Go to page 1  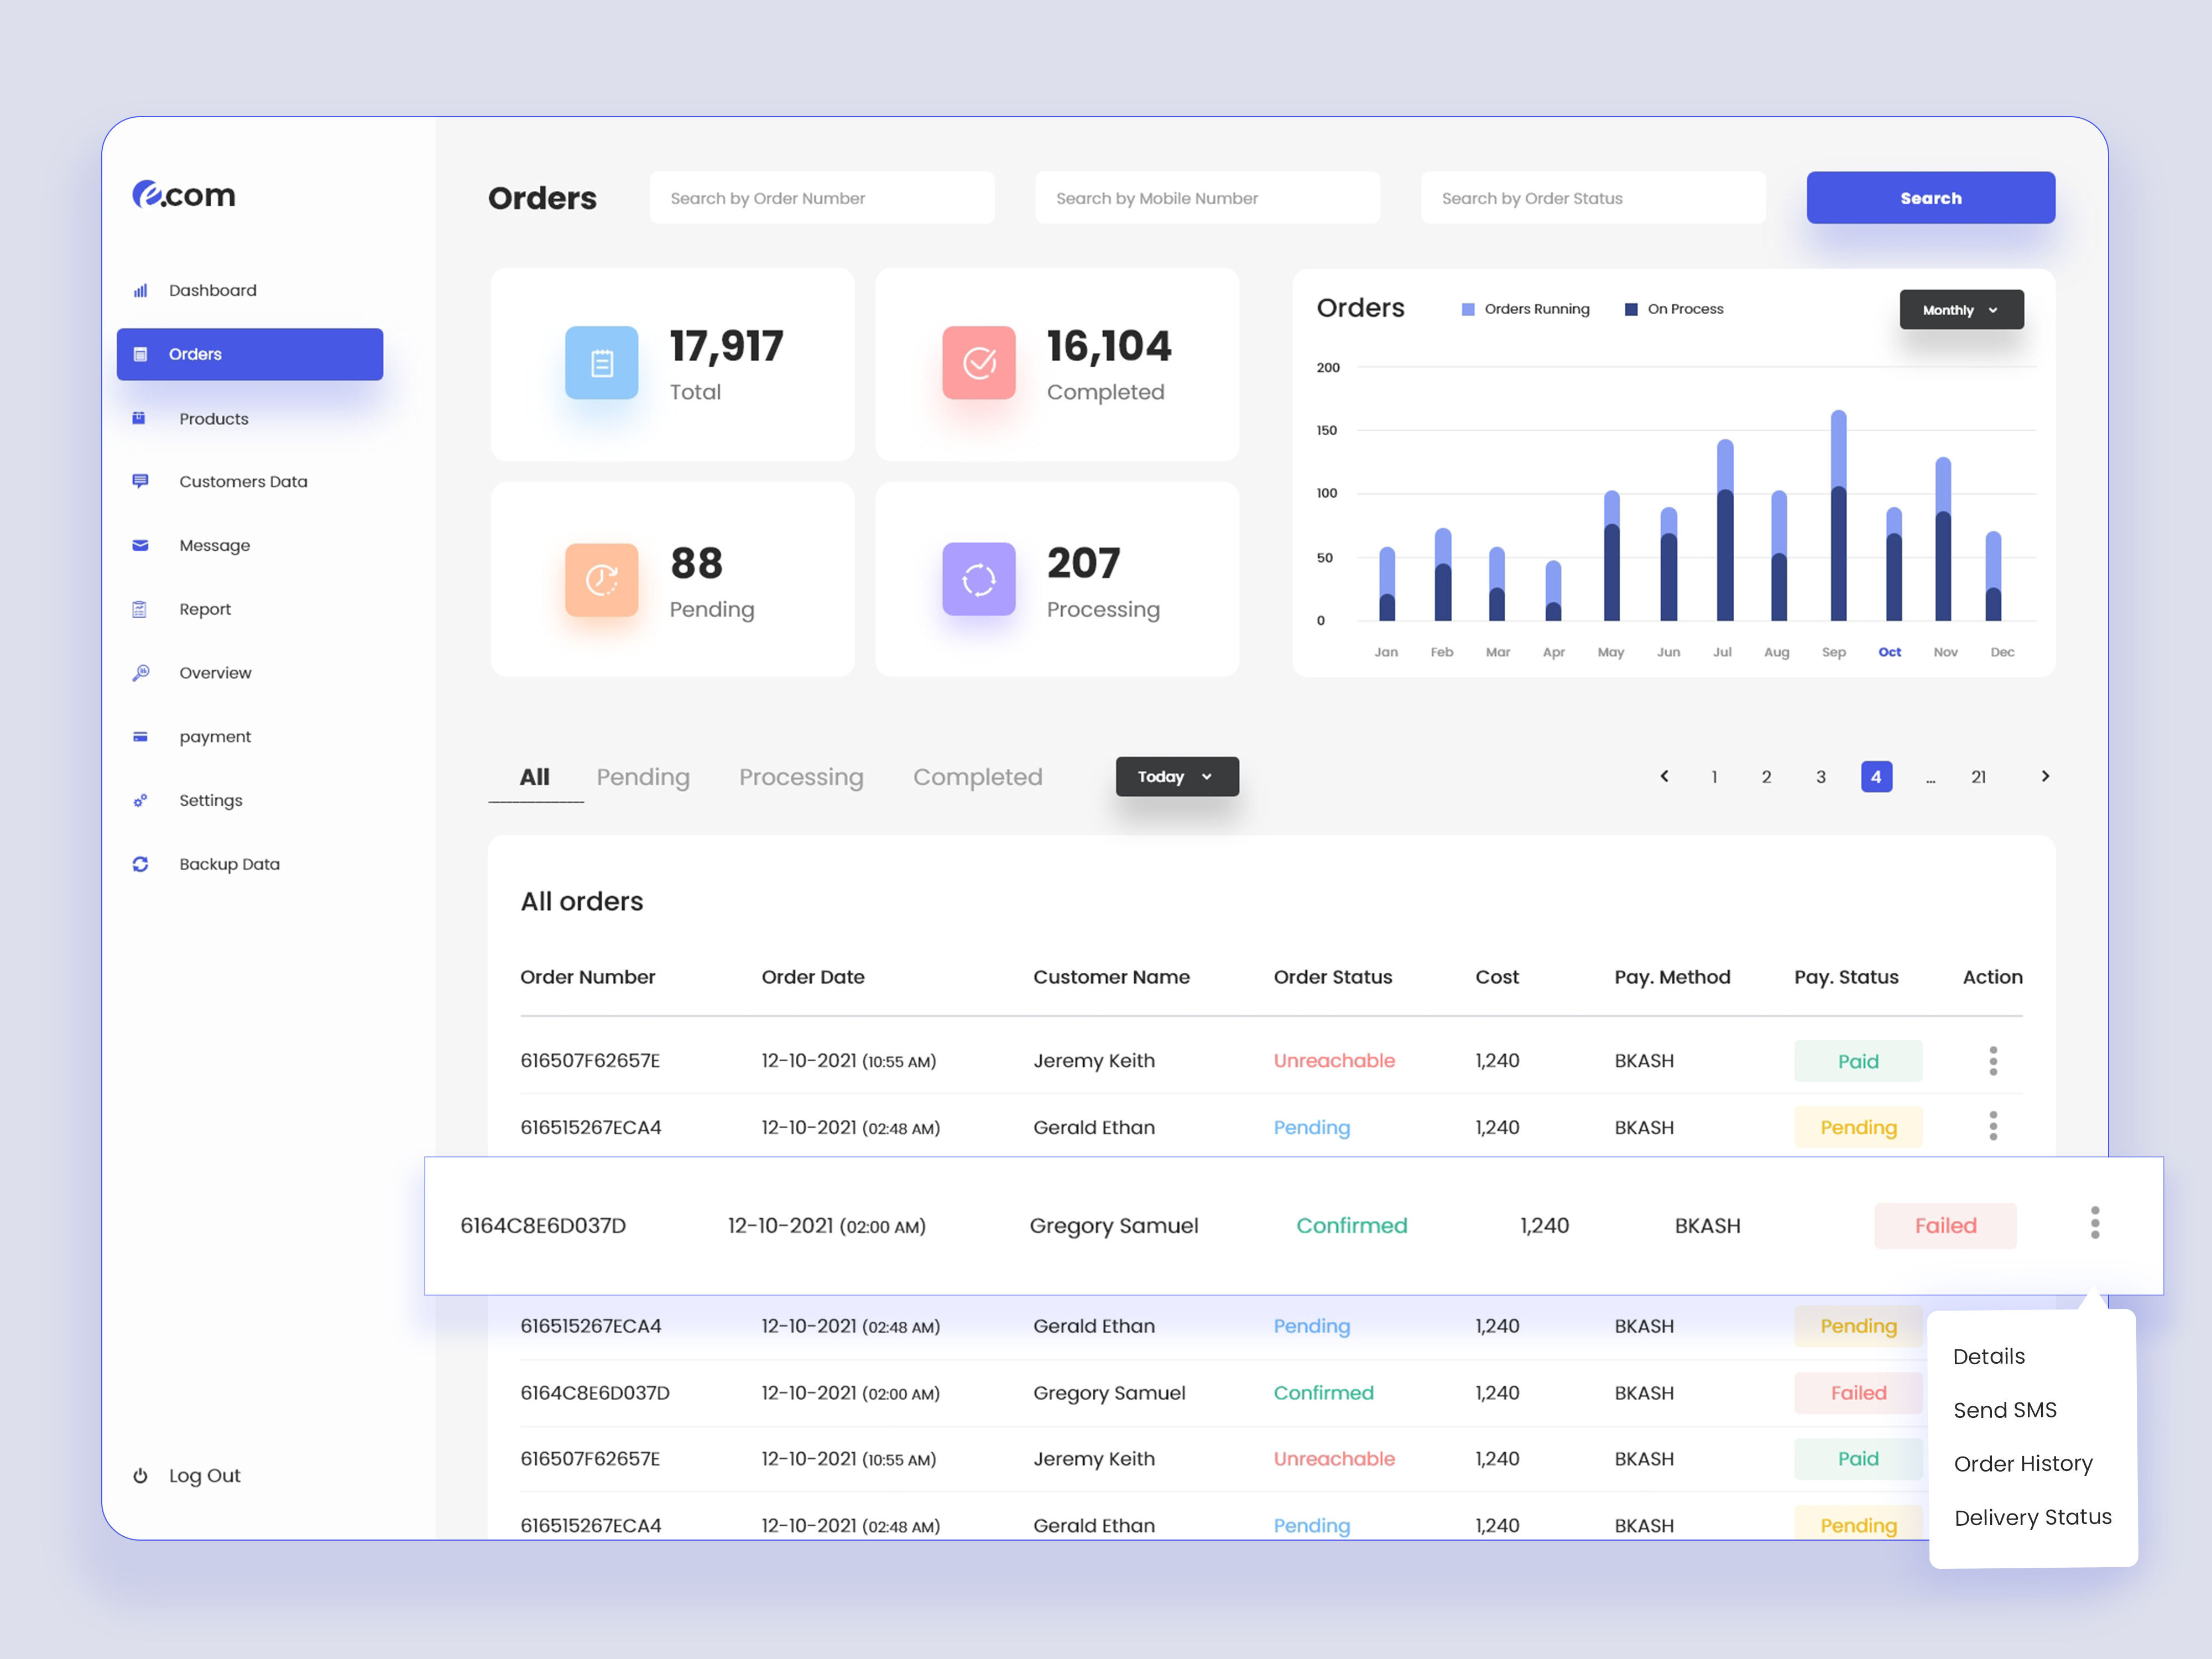[x=1714, y=777]
